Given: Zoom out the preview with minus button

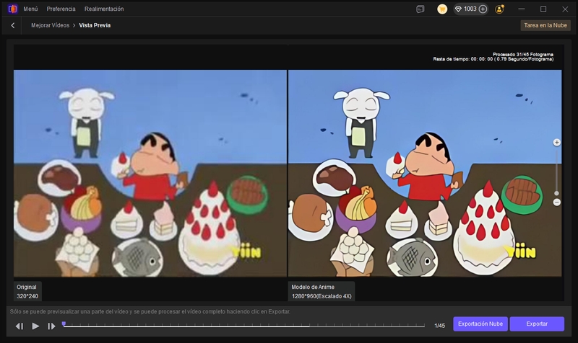Looking at the screenshot, I should 556,202.
